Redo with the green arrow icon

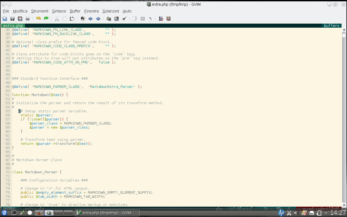(46, 19)
